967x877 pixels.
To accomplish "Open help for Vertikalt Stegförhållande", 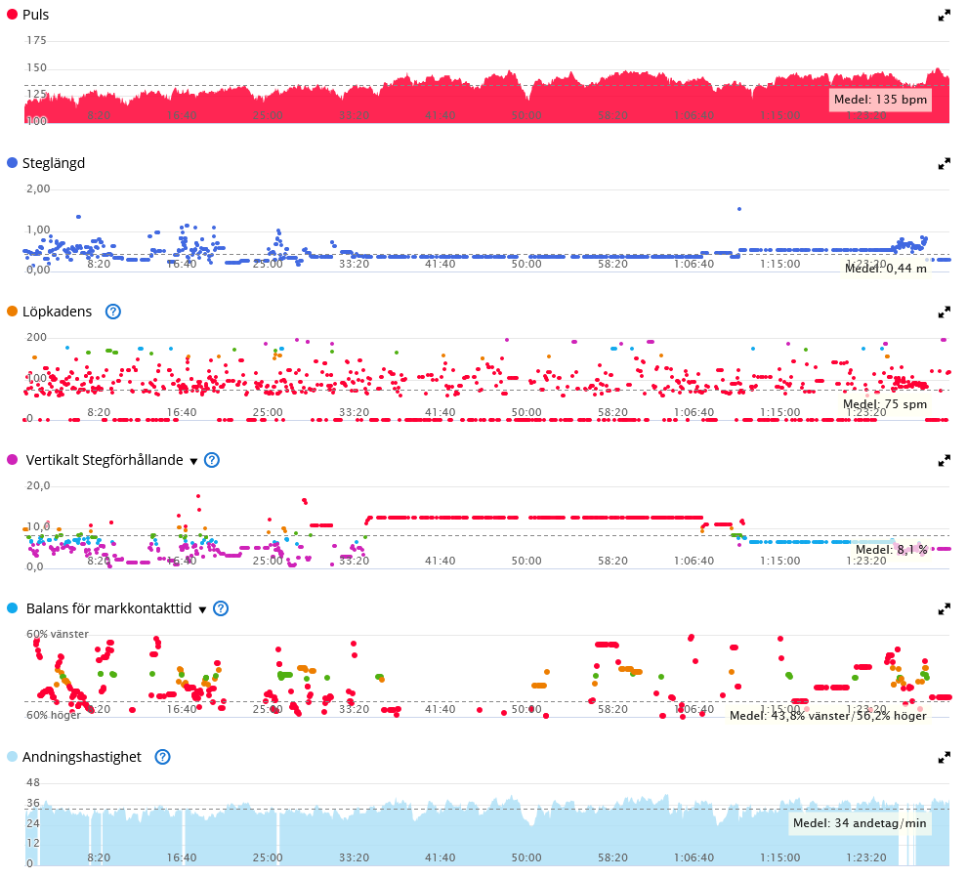I will 212,460.
